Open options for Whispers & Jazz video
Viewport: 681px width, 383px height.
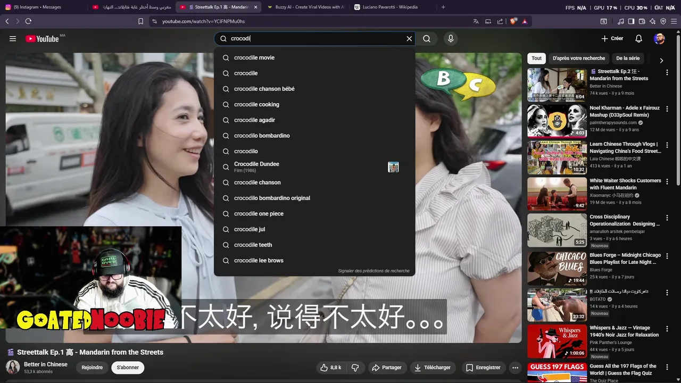click(667, 329)
